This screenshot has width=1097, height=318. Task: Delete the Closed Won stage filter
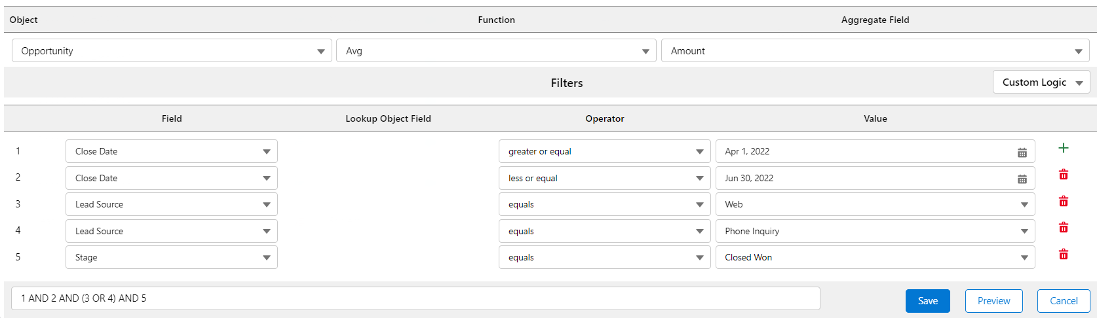[x=1063, y=255]
